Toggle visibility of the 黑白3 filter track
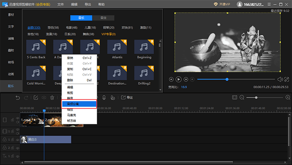This screenshot has width=292, height=165. pyautogui.click(x=18, y=140)
